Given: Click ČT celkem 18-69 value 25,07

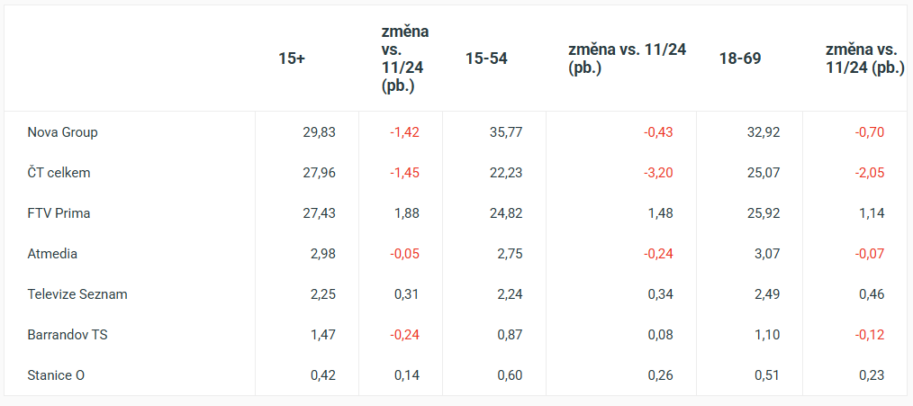Looking at the screenshot, I should [763, 173].
